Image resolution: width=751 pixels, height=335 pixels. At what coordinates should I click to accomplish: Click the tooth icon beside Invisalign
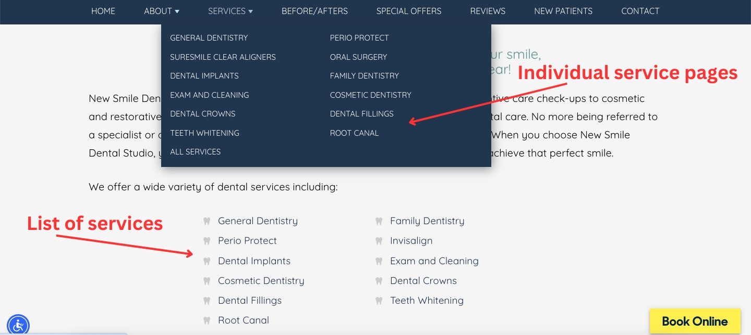point(379,240)
